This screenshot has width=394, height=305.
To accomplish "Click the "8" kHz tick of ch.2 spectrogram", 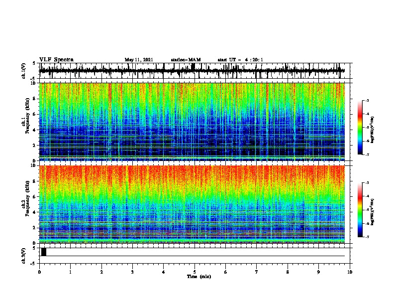I will [35, 181].
